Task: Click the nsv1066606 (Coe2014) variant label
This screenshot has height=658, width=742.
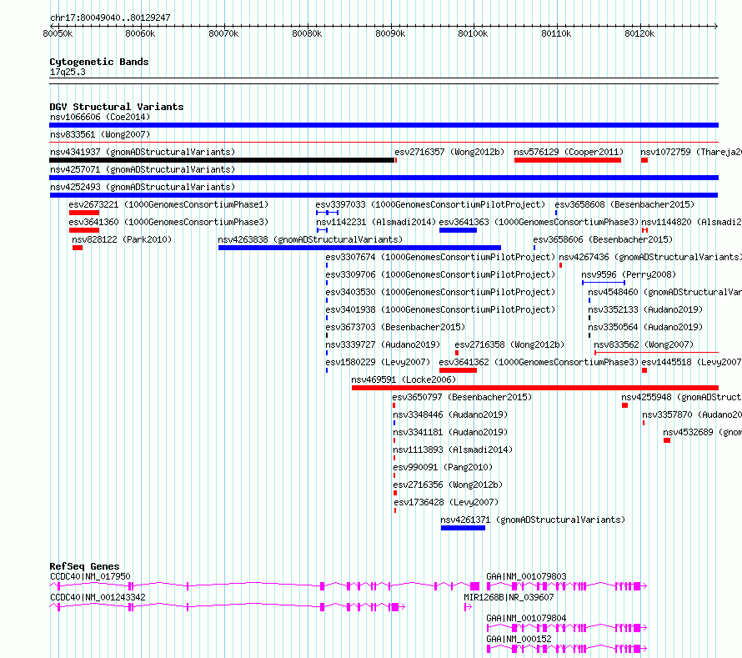Action: tap(100, 117)
